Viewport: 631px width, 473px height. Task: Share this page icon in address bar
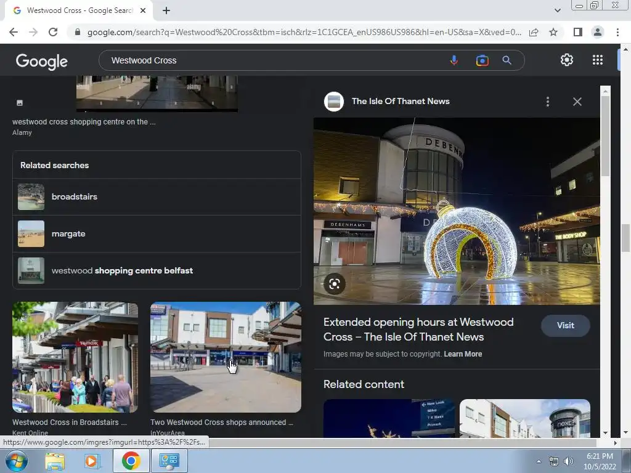pyautogui.click(x=534, y=32)
